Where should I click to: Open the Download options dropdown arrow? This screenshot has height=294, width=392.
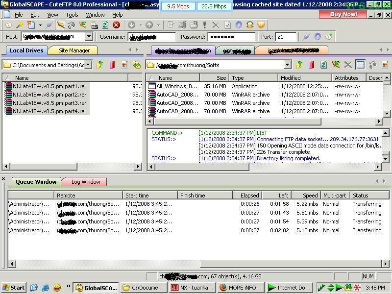pyautogui.click(x=141, y=25)
